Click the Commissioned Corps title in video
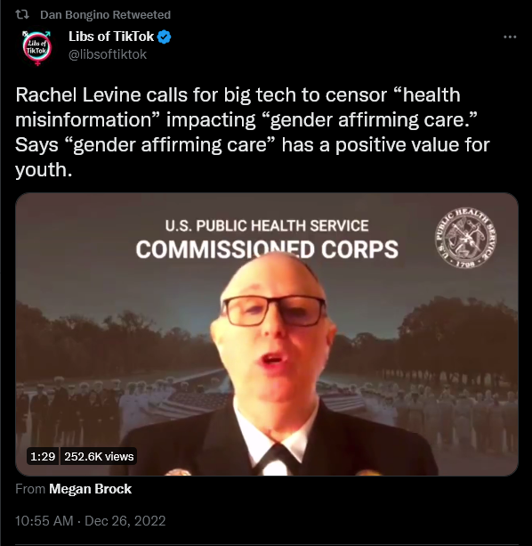The width and height of the screenshot is (532, 546). tap(267, 249)
